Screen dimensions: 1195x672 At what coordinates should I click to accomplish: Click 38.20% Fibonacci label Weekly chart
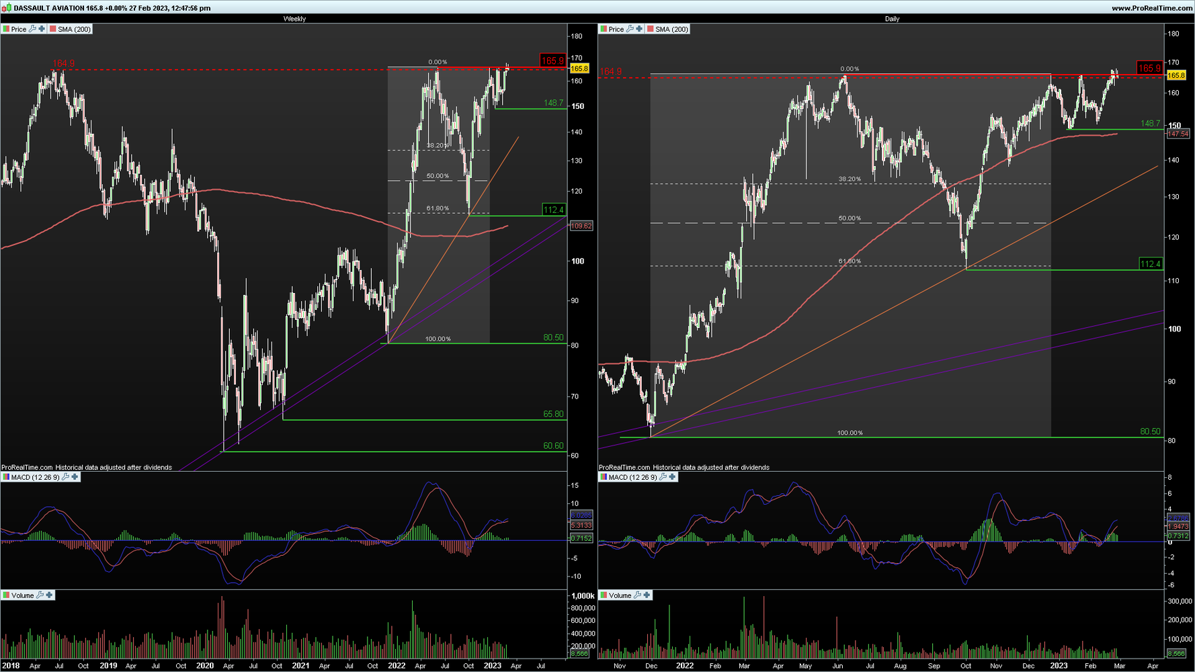pos(438,145)
